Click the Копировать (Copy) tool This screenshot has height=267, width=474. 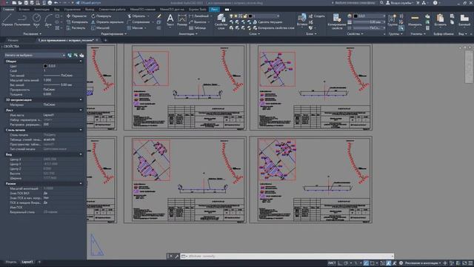(x=77, y=22)
